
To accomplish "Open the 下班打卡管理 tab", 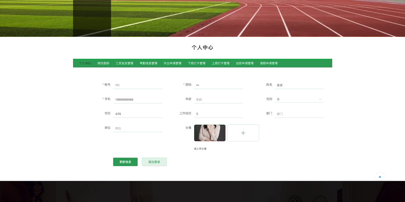I will [x=197, y=63].
